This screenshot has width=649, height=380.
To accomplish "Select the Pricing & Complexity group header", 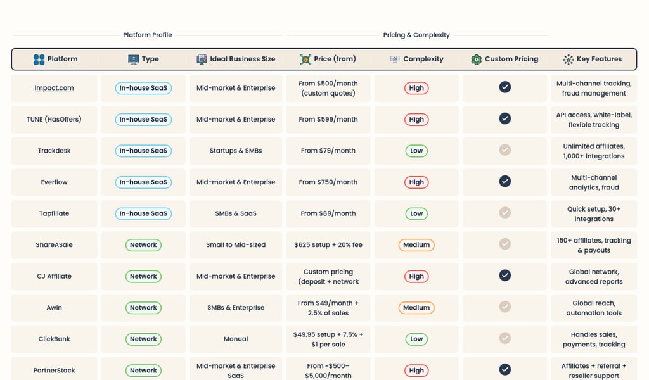I will click(416, 35).
